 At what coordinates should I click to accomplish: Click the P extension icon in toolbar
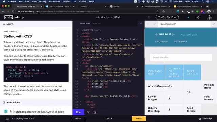point(183,11)
